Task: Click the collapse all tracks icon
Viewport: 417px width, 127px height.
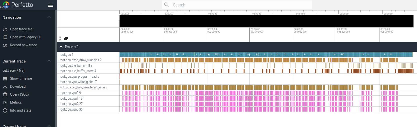Action: coord(60,38)
